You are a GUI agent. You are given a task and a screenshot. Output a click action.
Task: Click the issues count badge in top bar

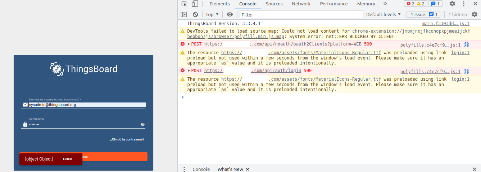coord(435,4)
